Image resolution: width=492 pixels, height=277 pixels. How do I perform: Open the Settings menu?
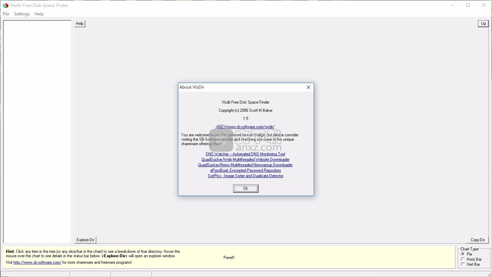coord(22,14)
